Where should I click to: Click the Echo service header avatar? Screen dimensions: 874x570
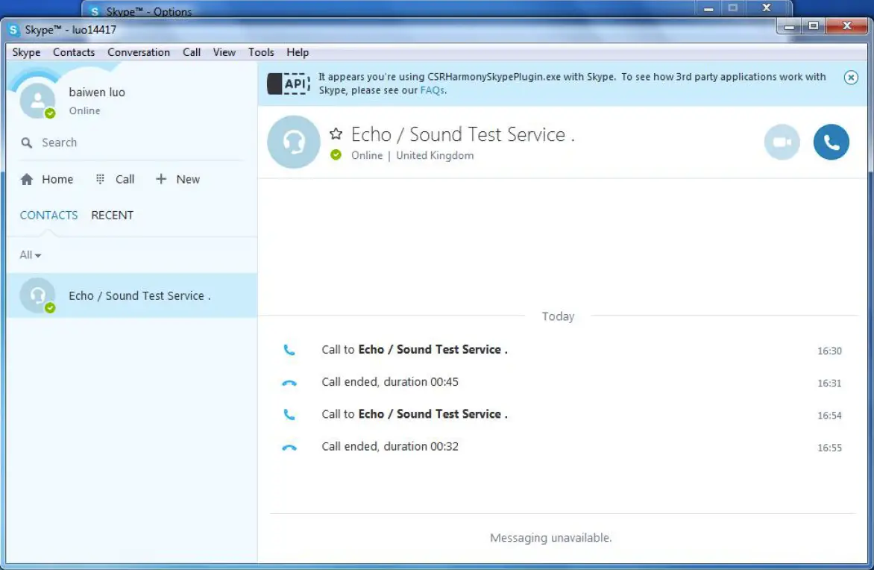[x=293, y=142]
